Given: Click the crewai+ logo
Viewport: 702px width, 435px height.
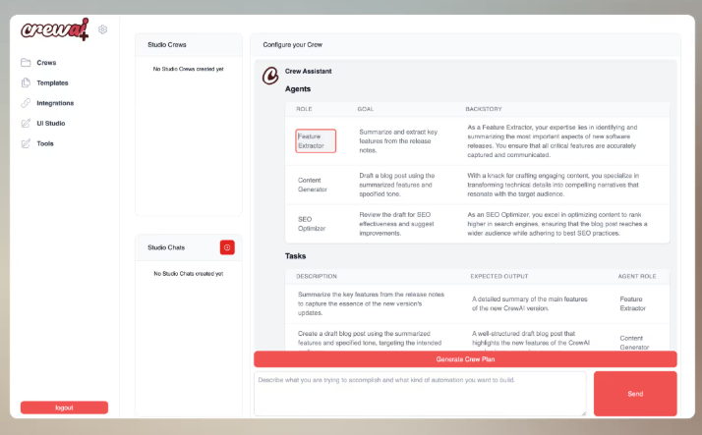Looking at the screenshot, I should coord(55,29).
